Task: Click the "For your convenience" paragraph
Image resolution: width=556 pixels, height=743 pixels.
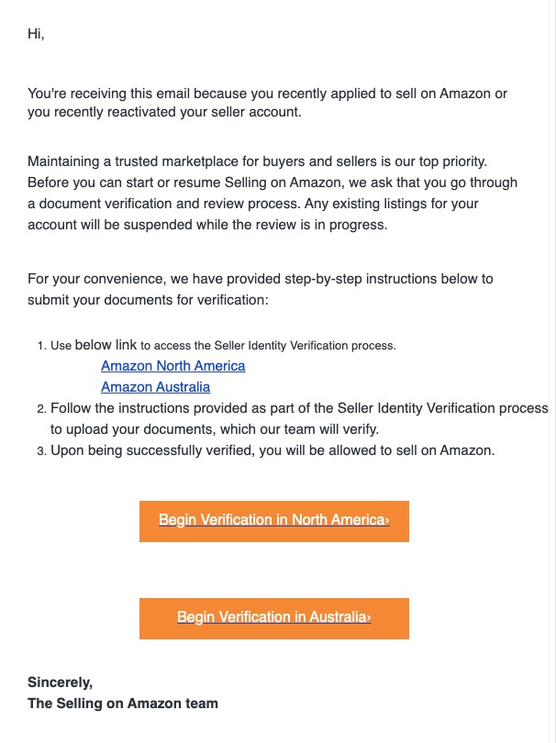Action: (261, 289)
